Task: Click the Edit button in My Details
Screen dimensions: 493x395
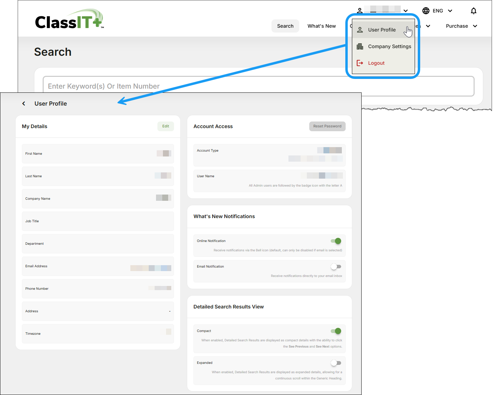Action: 165,126
